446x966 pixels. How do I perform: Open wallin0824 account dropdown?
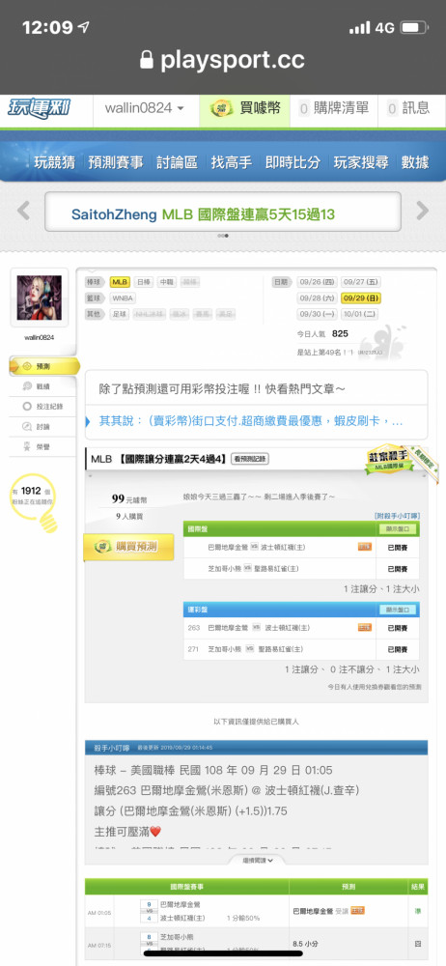click(146, 108)
